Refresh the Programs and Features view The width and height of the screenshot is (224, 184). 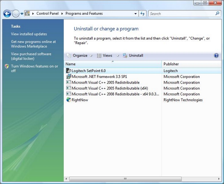142,14
